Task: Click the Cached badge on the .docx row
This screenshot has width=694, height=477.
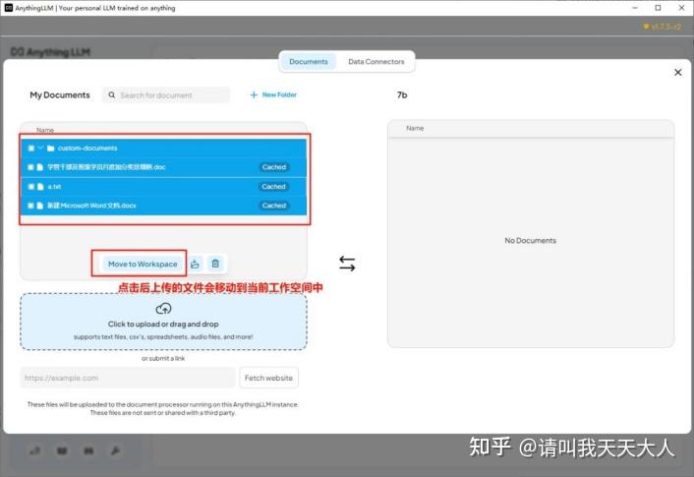Action: (x=274, y=206)
